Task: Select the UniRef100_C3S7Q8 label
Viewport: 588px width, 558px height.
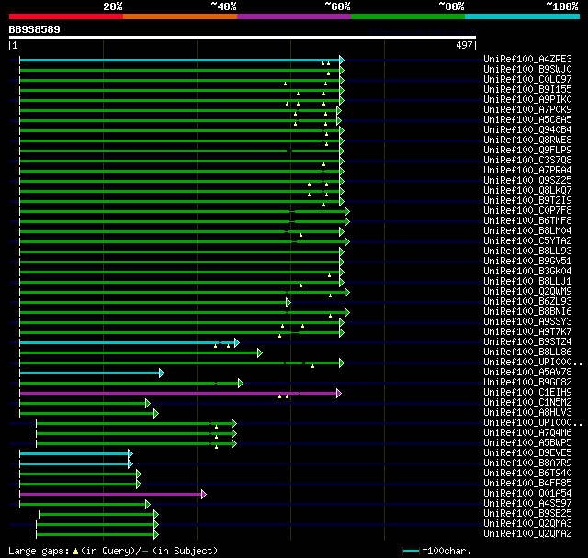Action: click(527, 161)
